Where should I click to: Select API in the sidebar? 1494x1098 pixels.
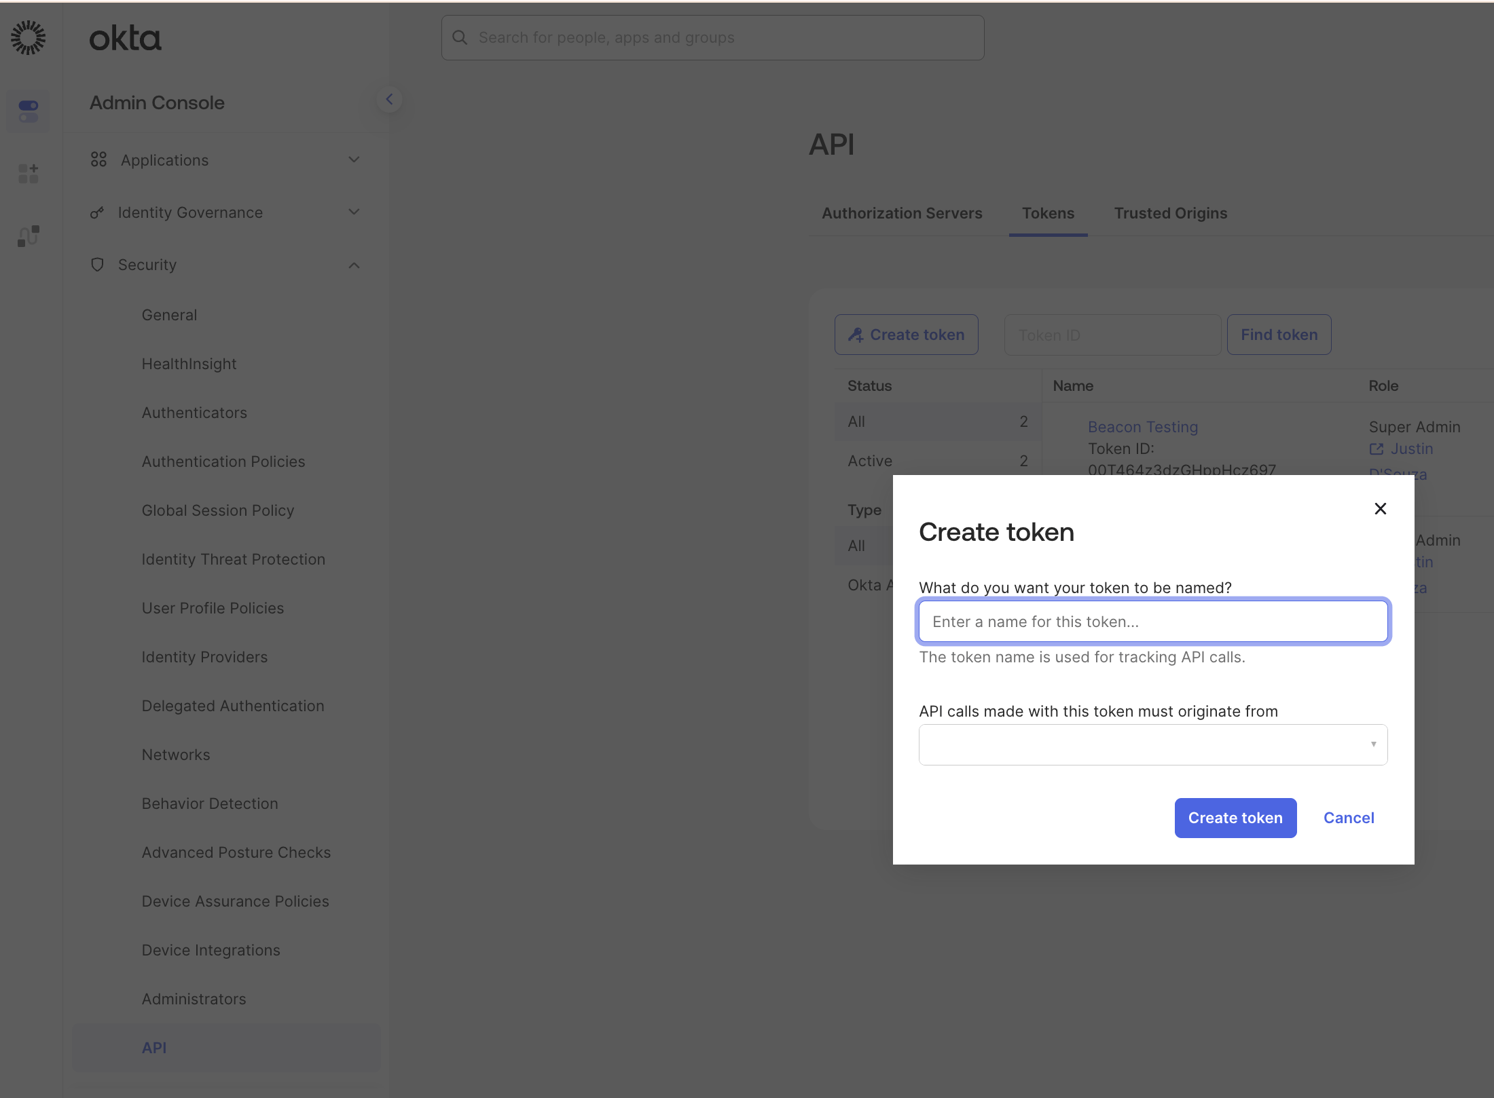(x=227, y=1048)
